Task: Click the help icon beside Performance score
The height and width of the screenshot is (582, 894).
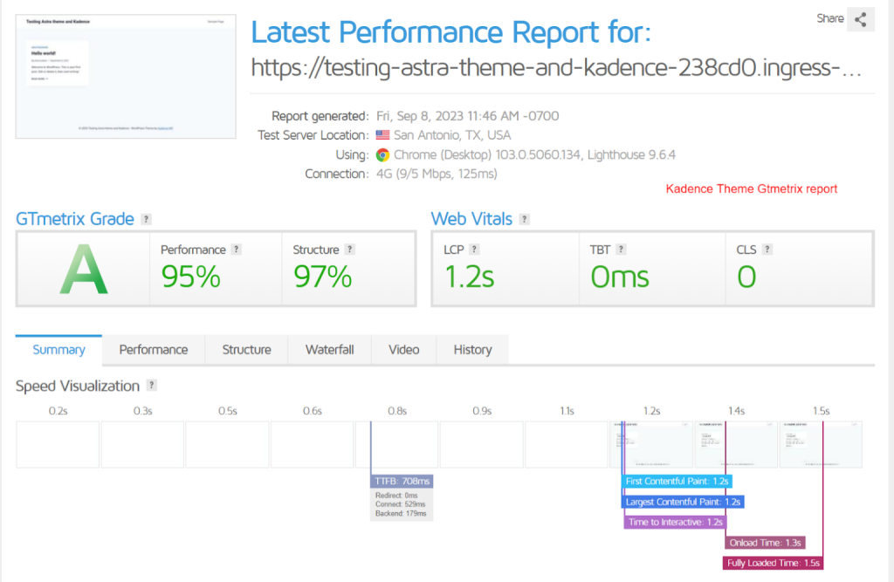Action: click(x=236, y=249)
